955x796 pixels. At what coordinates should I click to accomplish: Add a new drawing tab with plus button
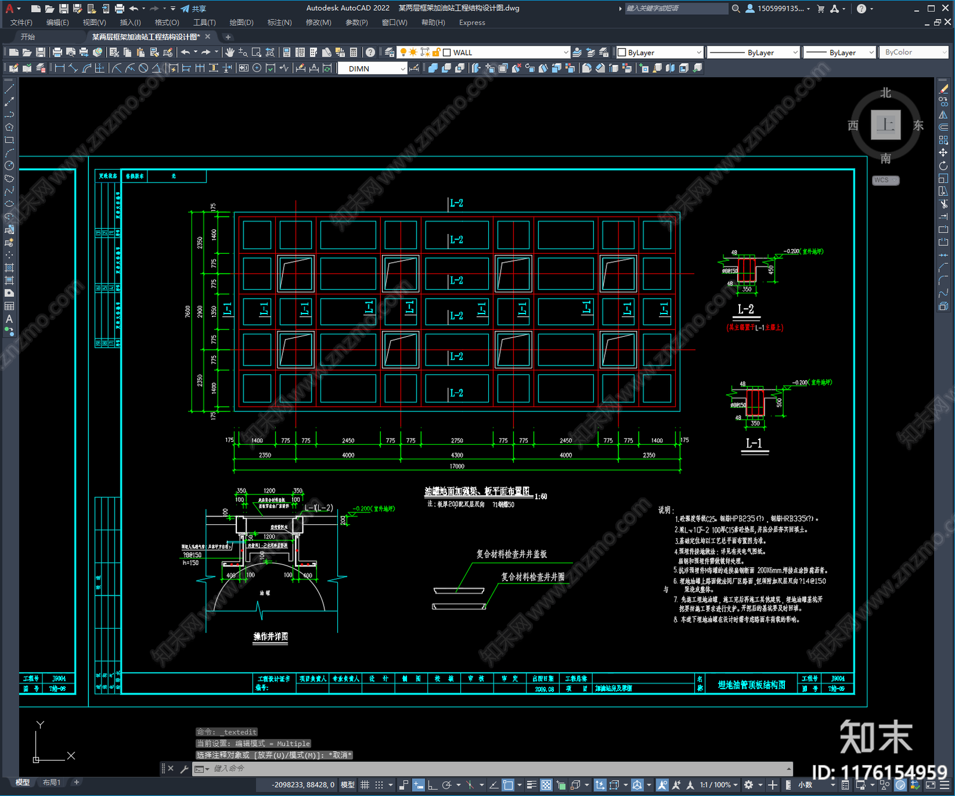tap(227, 37)
